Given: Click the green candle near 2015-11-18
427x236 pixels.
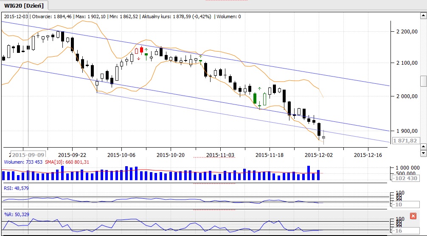Looking at the screenshot, I should (255, 98).
